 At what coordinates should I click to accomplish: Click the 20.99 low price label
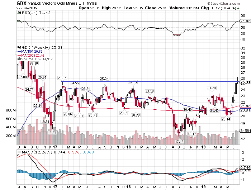point(124,113)
